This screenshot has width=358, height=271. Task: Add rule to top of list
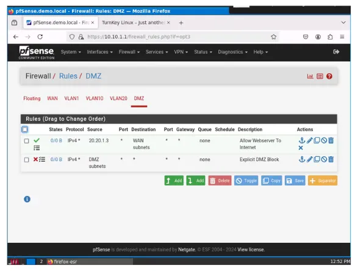coord(174,181)
